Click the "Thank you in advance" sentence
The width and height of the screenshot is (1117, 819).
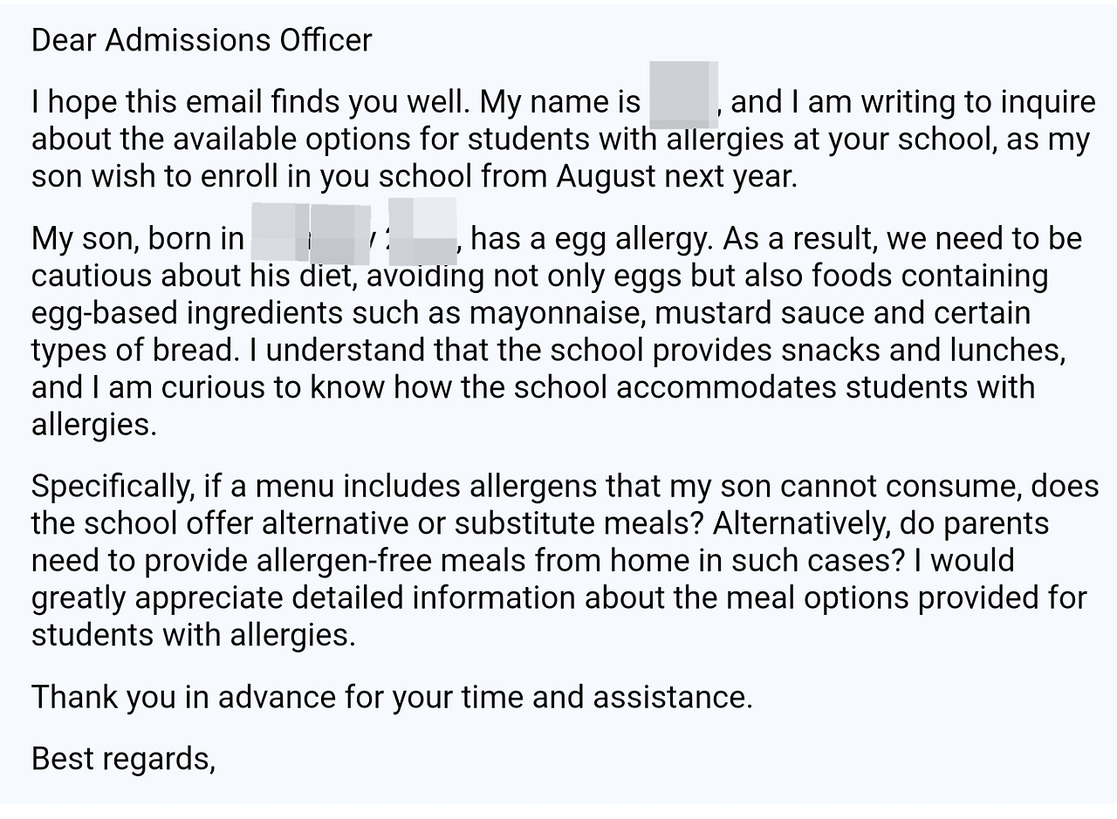coord(391,697)
